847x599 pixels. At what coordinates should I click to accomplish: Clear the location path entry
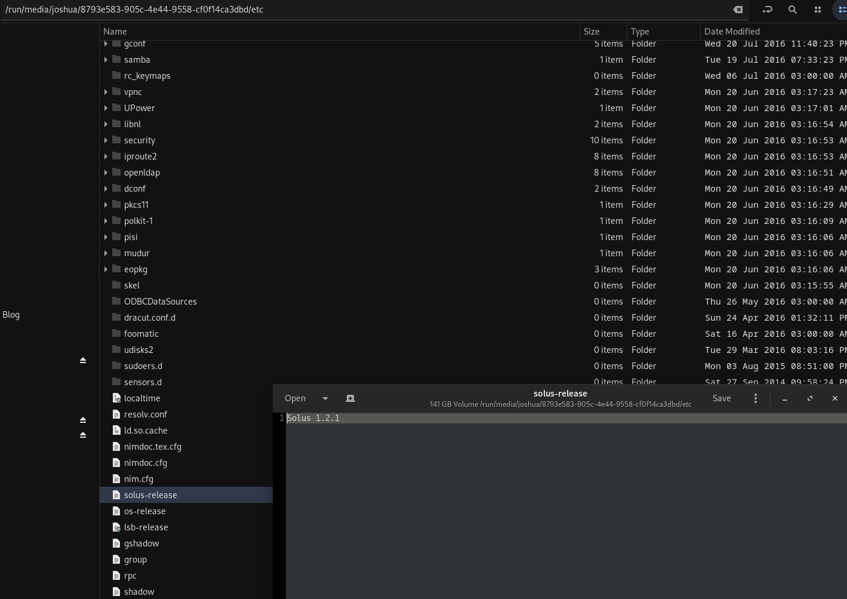738,10
